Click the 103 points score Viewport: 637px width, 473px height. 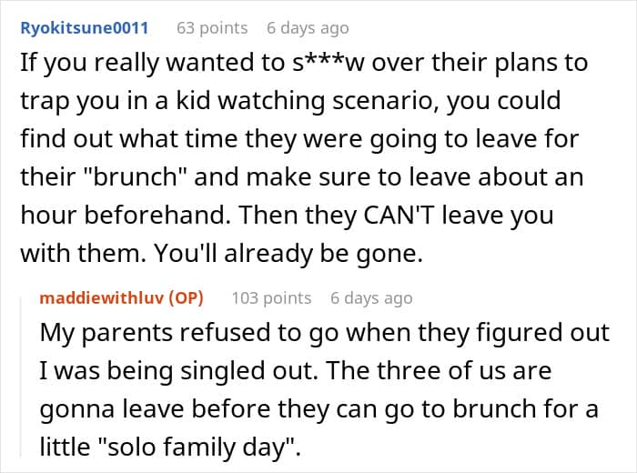[x=271, y=297]
